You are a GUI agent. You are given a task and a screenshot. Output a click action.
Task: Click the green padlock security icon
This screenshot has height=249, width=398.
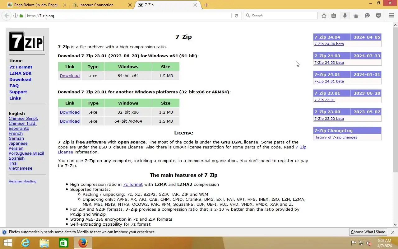pyautogui.click(x=21, y=16)
